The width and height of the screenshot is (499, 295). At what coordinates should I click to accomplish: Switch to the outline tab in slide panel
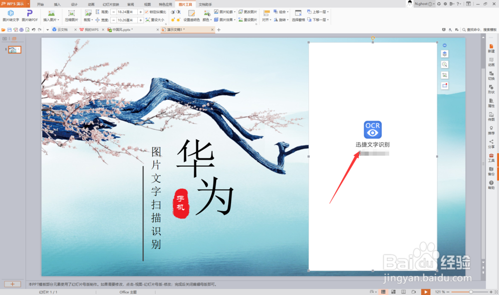tap(4, 38)
